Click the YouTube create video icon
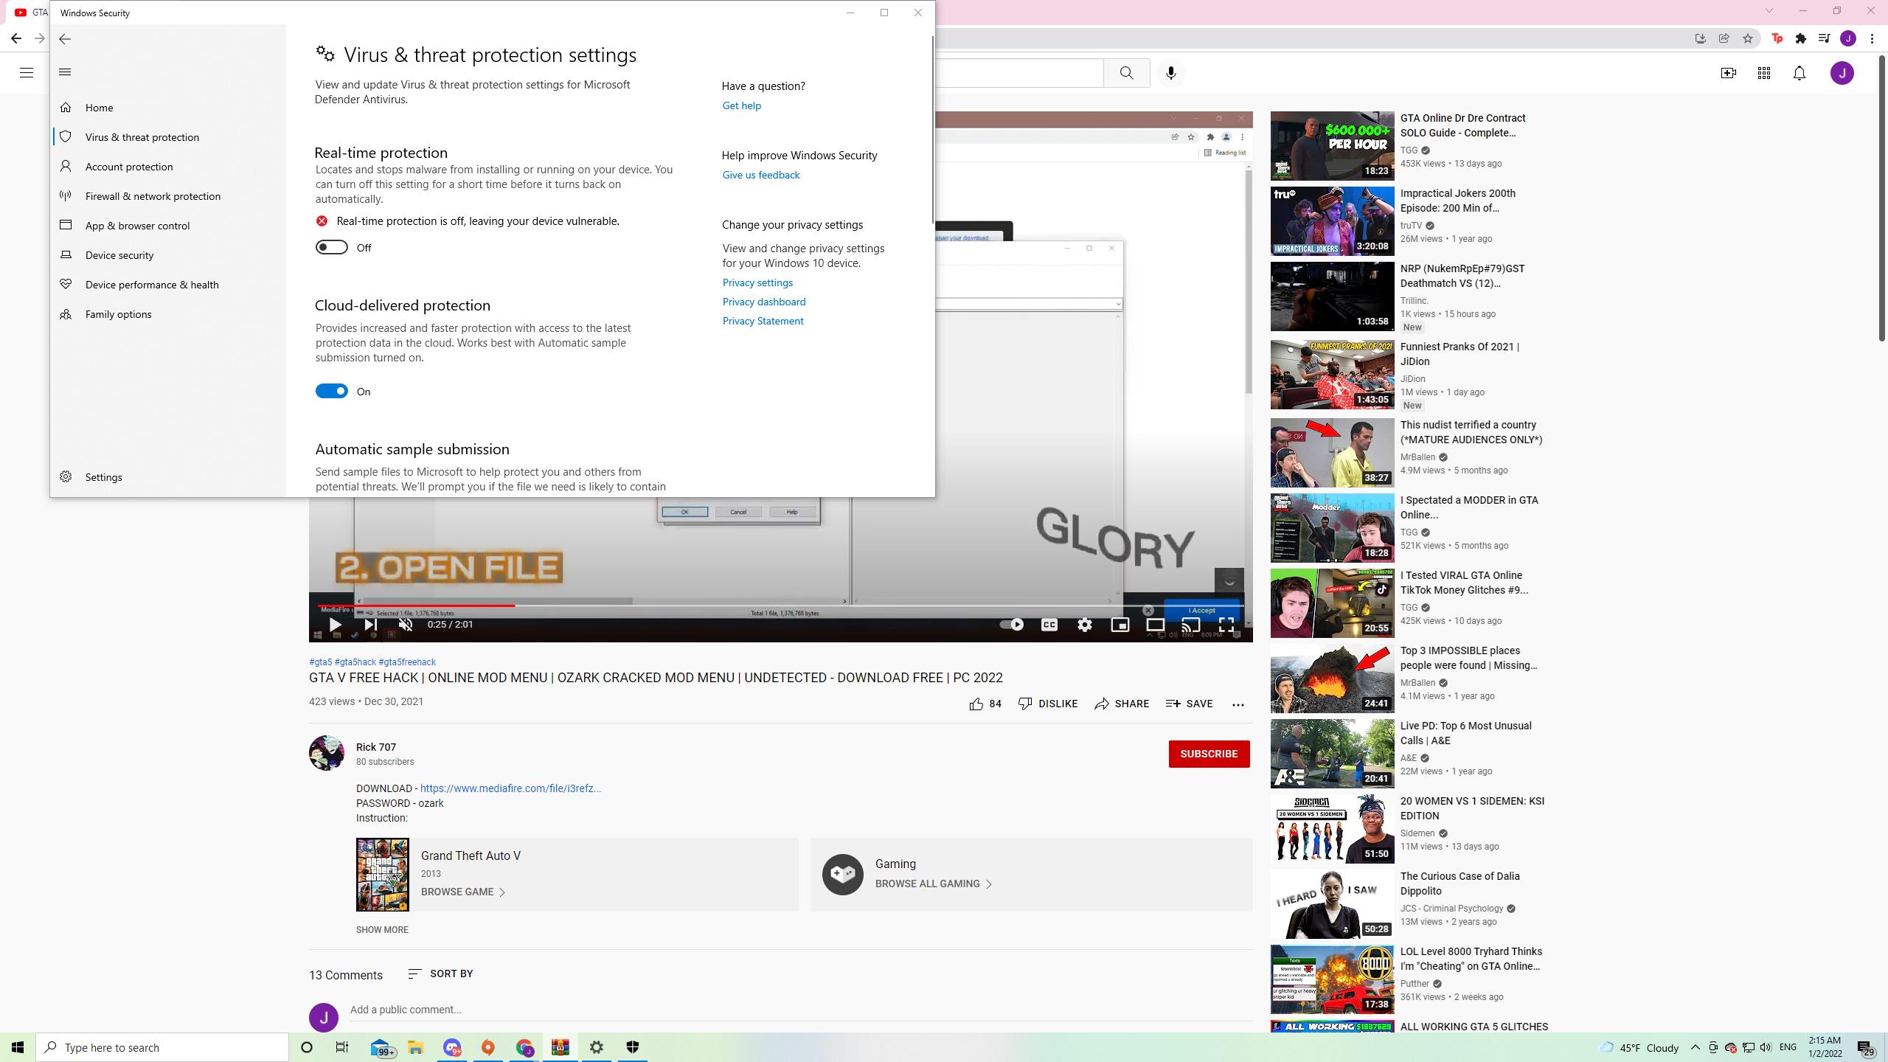The image size is (1888, 1062). (x=1728, y=73)
